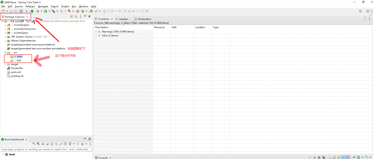This screenshot has width=373, height=159.
Task: Select pom.xml in Package Explorer
Action: click(16, 72)
